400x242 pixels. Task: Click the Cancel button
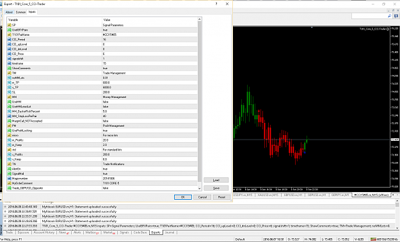click(202, 197)
